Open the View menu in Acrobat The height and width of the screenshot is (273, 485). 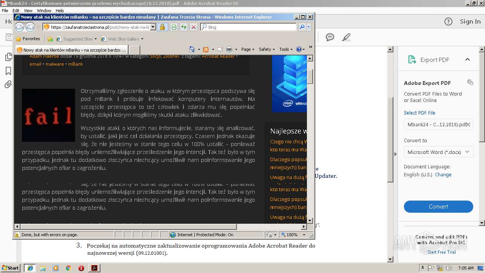pos(28,11)
